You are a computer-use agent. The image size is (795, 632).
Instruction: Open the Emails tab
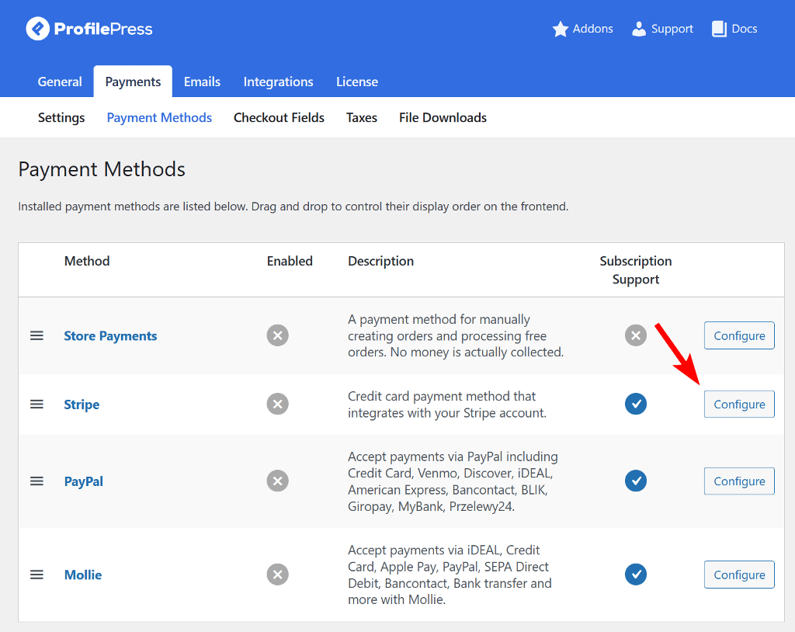(x=202, y=82)
